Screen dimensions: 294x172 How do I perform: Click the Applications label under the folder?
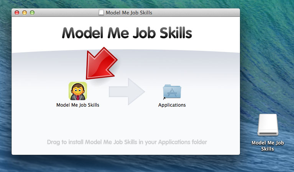172,105
